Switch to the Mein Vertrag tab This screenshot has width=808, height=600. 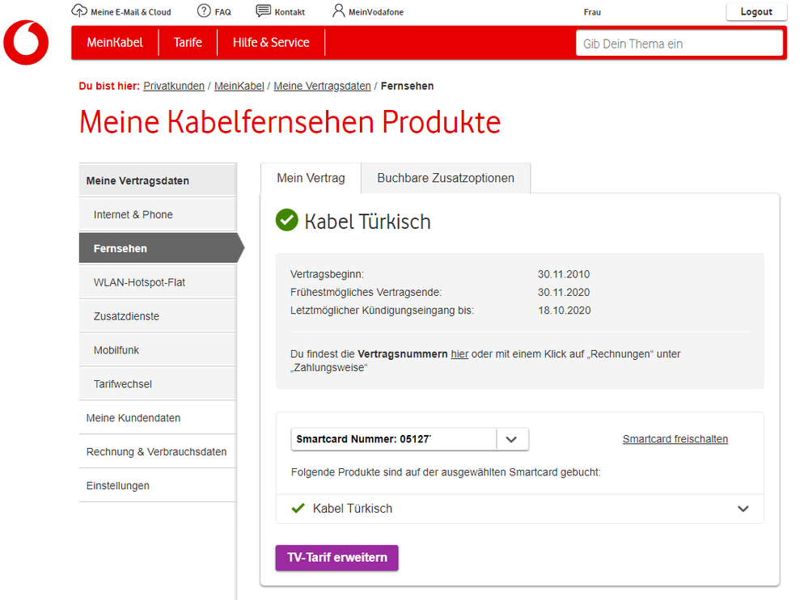311,178
